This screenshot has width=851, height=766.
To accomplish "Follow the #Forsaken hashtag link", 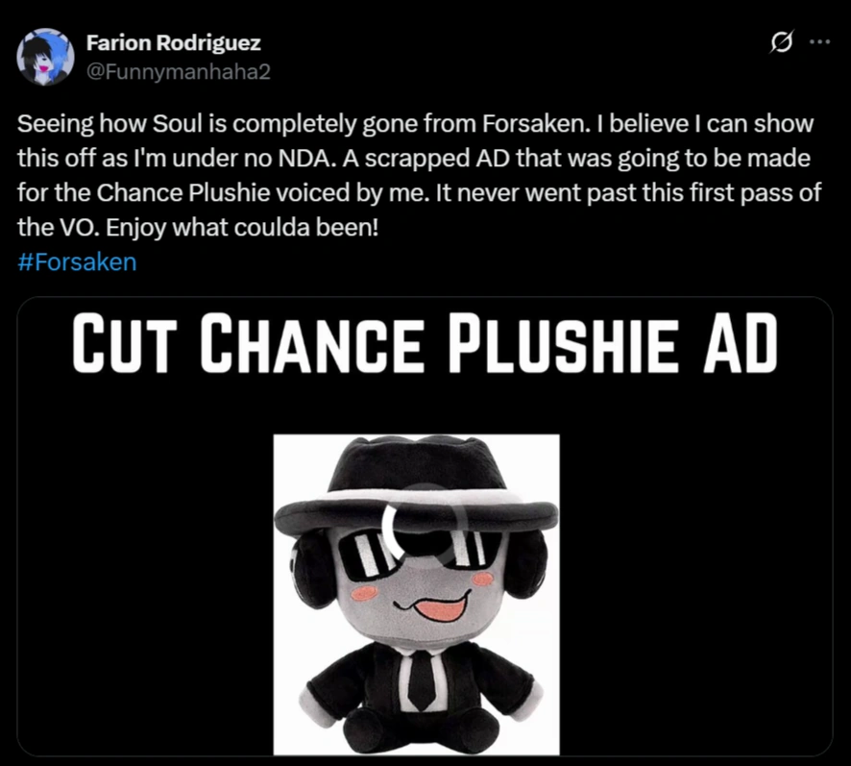I will (77, 261).
